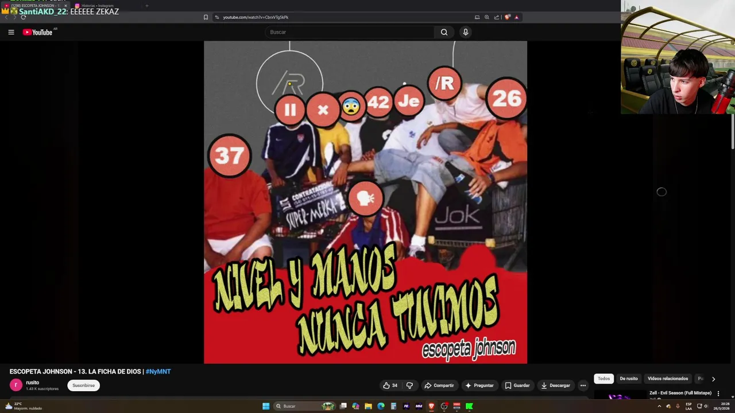Open the taskbar volume speaker icon

(x=706, y=406)
